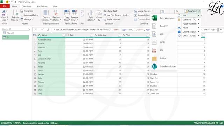Open the File tab
The height and width of the screenshot is (126, 224).
(5, 6)
